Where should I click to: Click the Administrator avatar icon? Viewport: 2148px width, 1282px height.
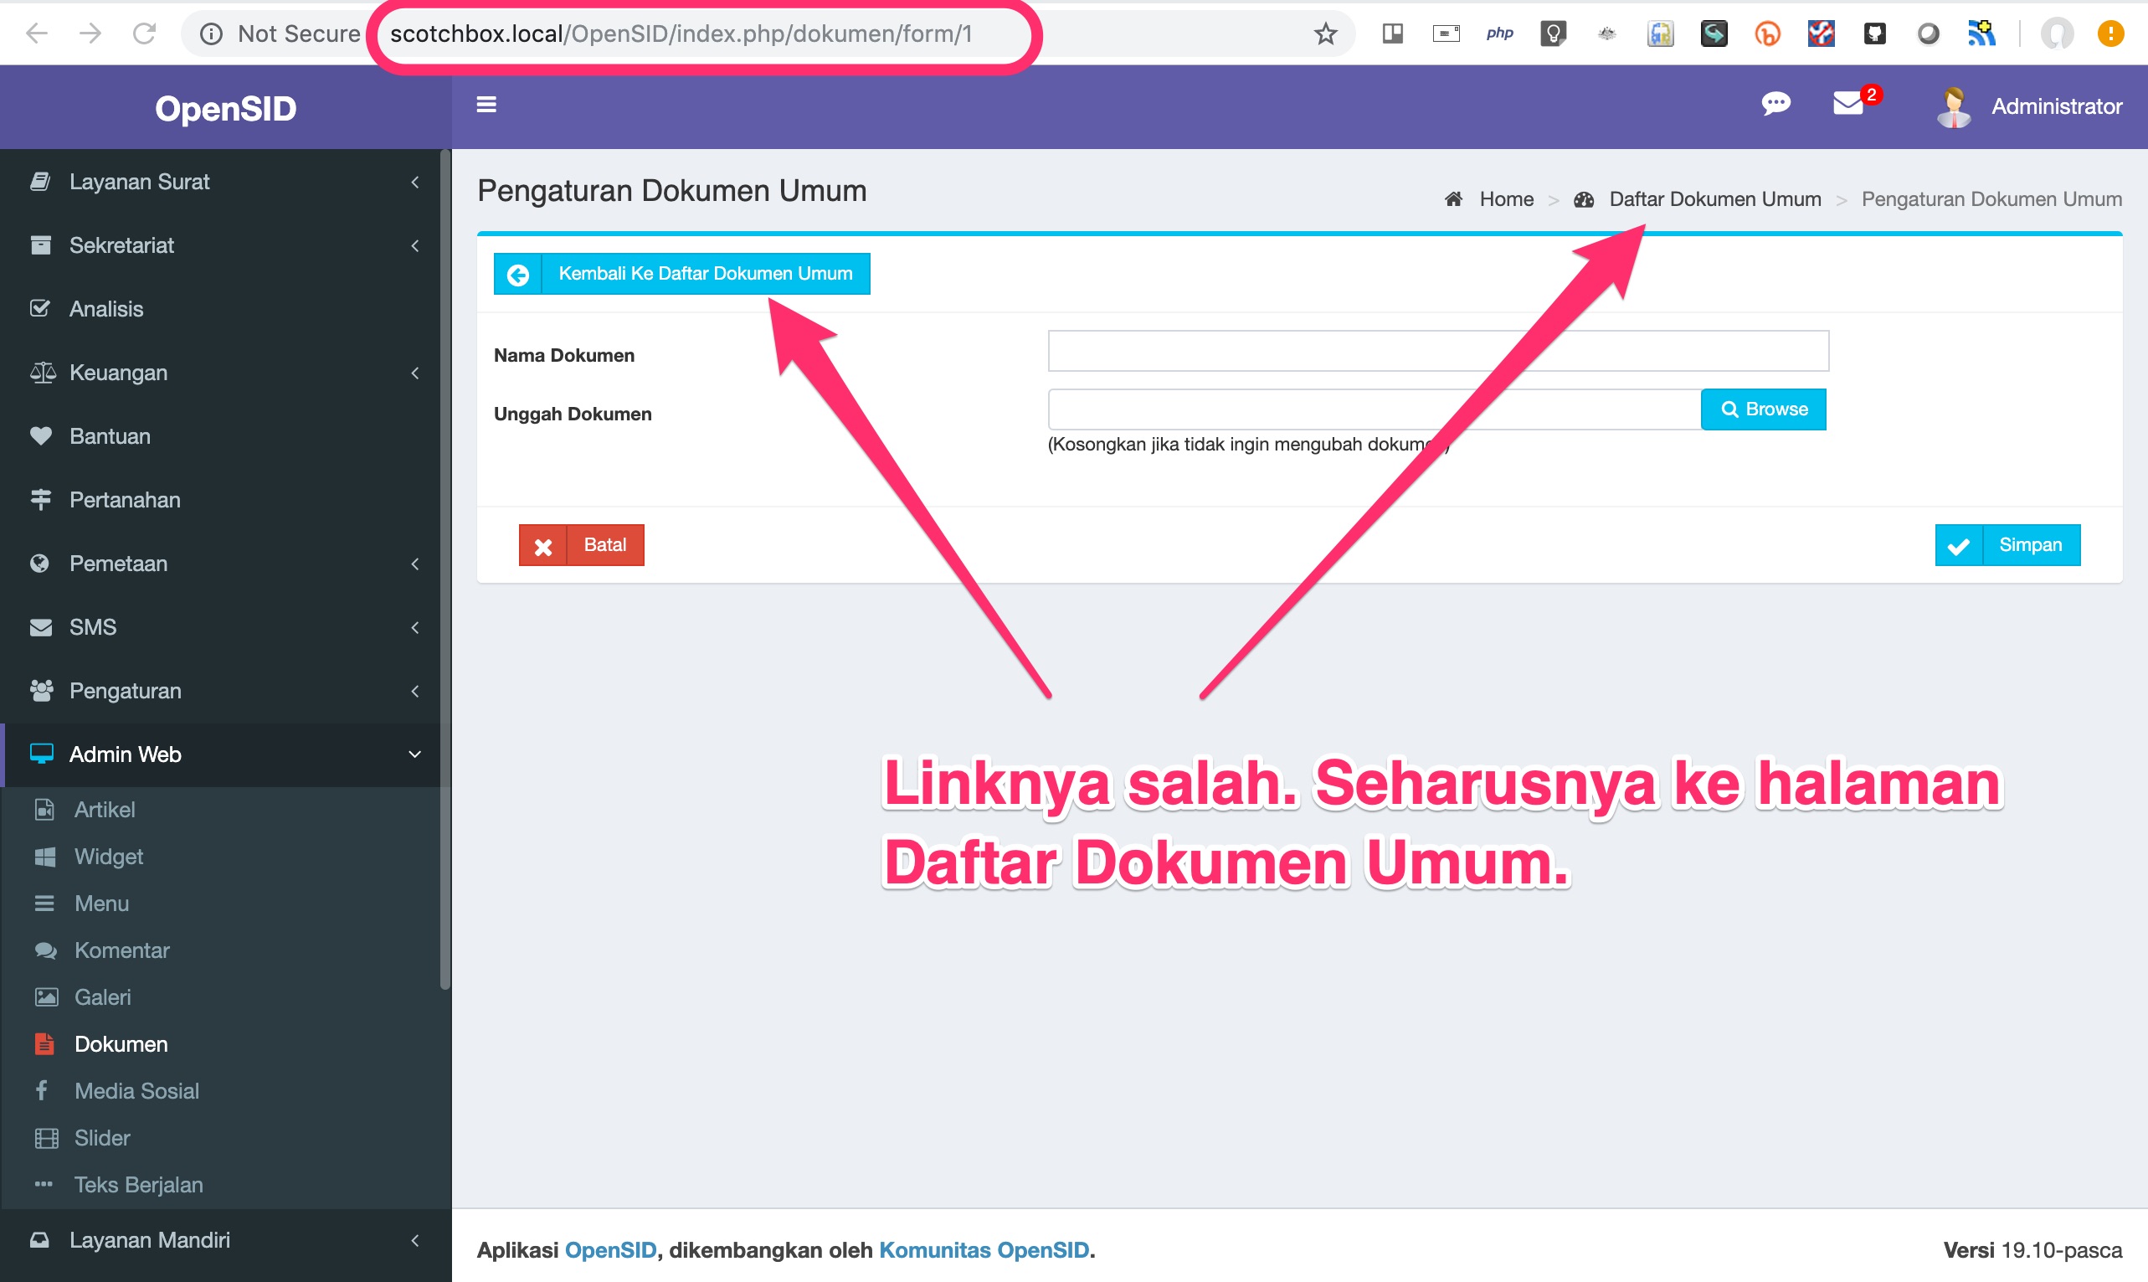point(1953,106)
